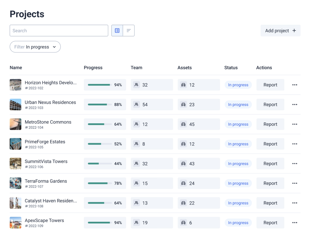Click the team icon in TerraForma Gardens row

click(136, 183)
